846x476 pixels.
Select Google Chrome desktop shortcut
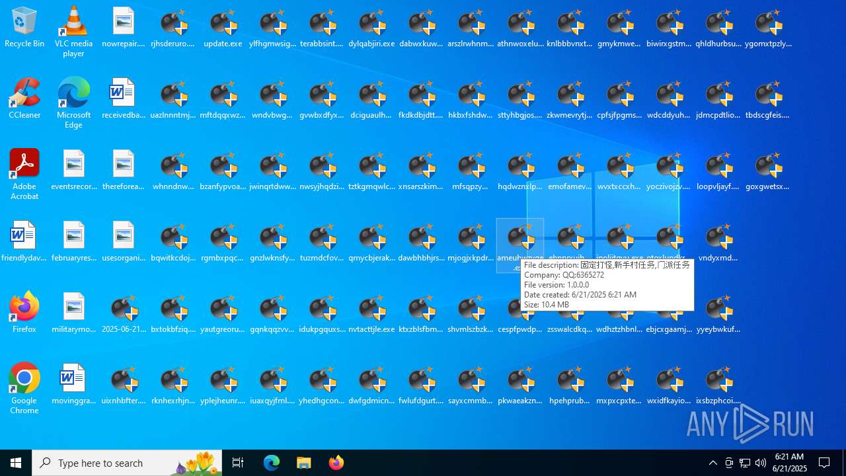pos(24,389)
